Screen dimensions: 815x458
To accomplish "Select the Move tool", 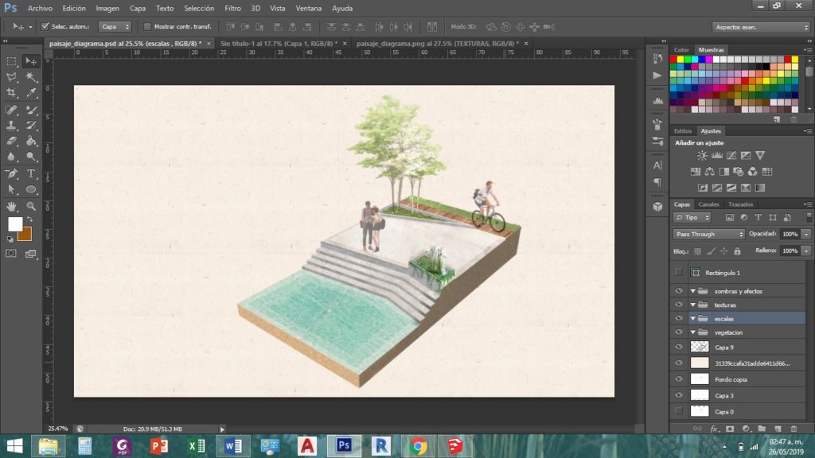I will pyautogui.click(x=31, y=61).
